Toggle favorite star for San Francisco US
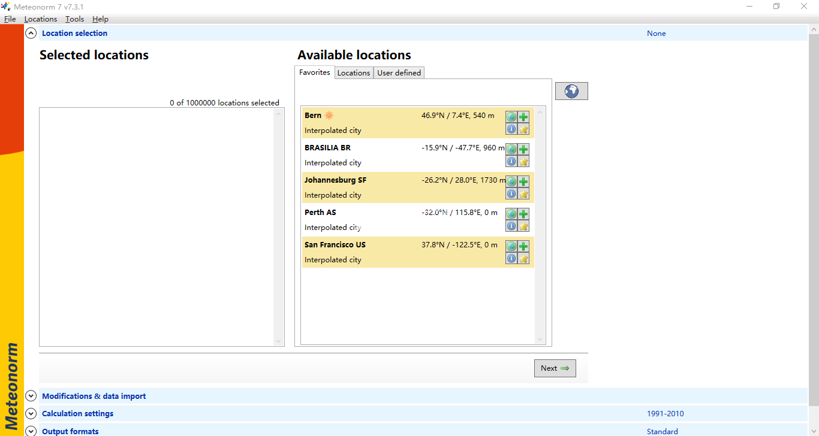Screen dimensions: 819x436 point(523,258)
